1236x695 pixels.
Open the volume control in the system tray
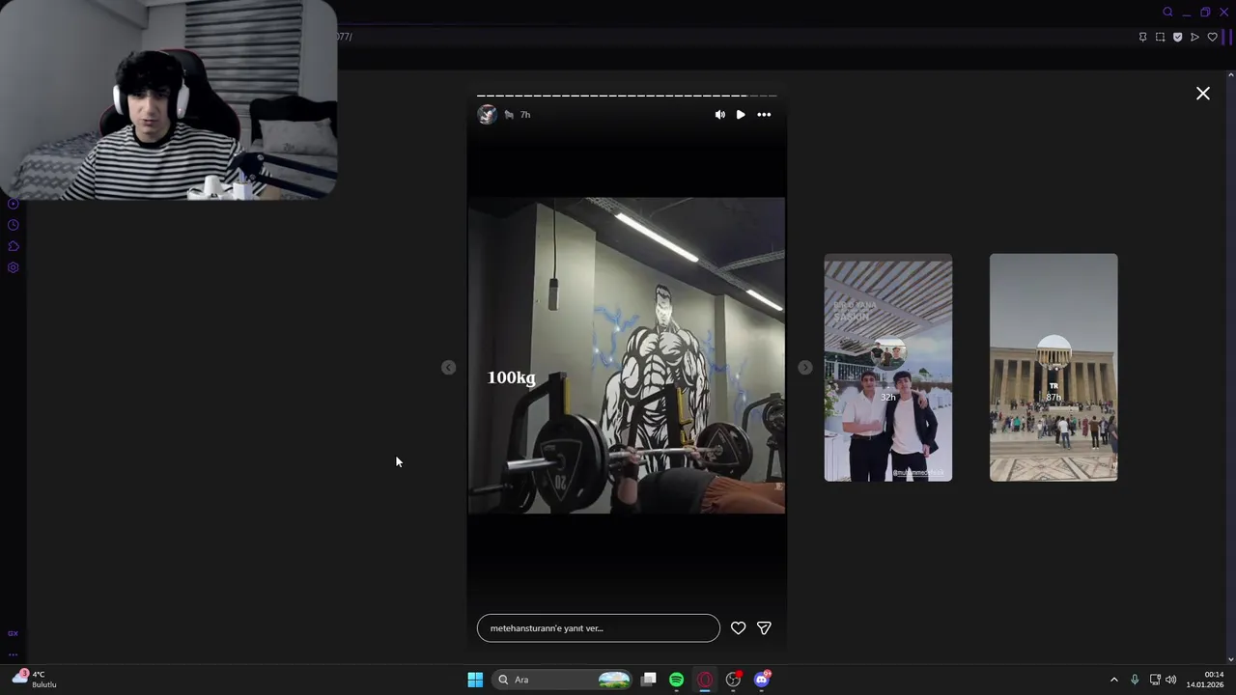pyautogui.click(x=1171, y=680)
